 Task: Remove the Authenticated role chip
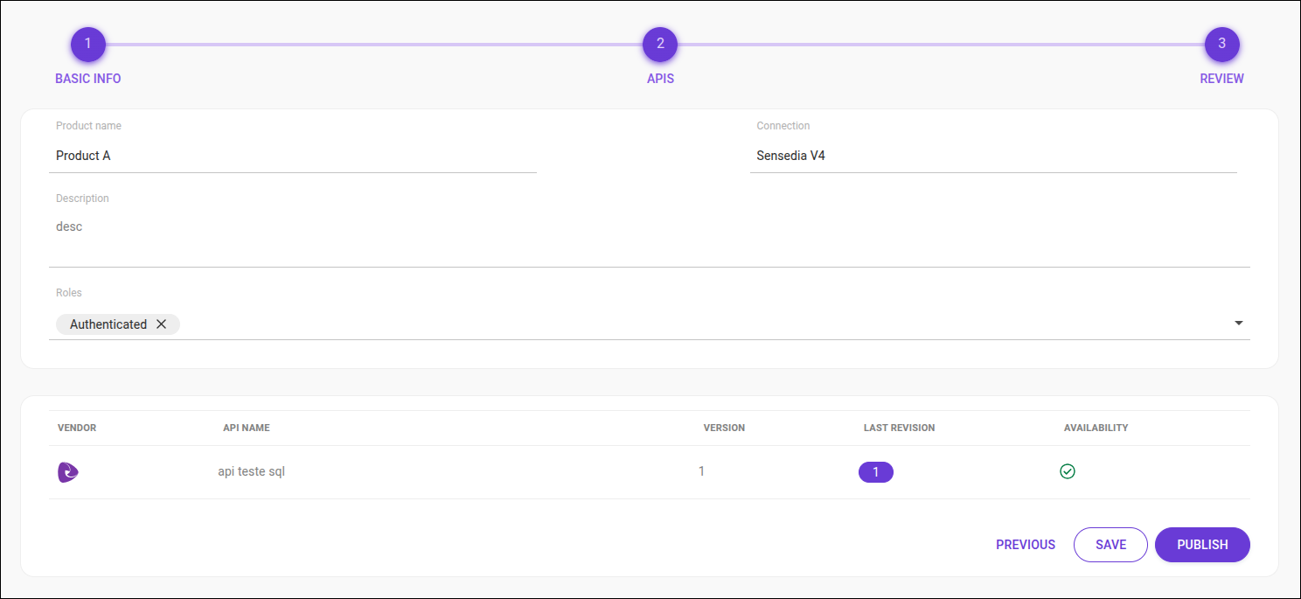pyautogui.click(x=162, y=324)
